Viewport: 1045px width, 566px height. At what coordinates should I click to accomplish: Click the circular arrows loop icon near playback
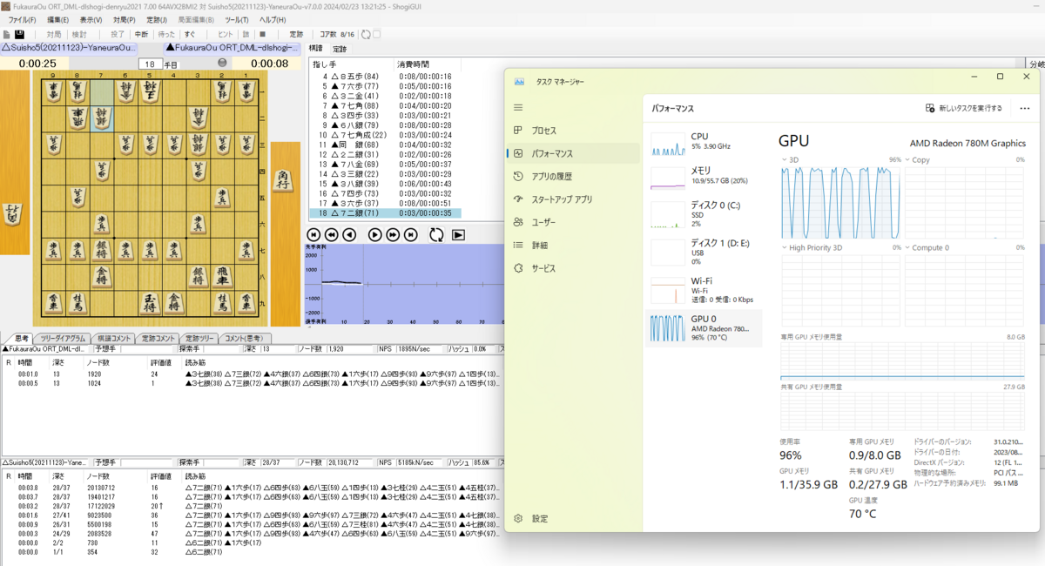coord(436,234)
